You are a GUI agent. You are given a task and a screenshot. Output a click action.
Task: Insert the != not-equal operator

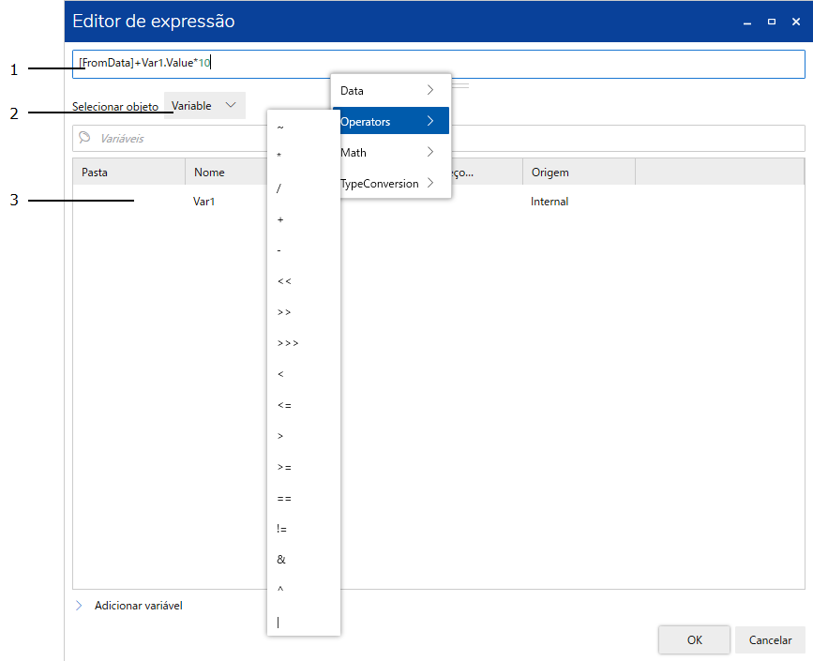click(x=303, y=529)
